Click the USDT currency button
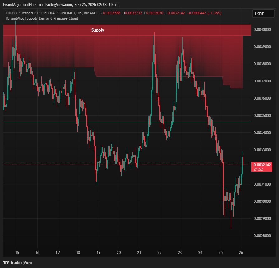This screenshot has width=279, height=268. pos(263,14)
